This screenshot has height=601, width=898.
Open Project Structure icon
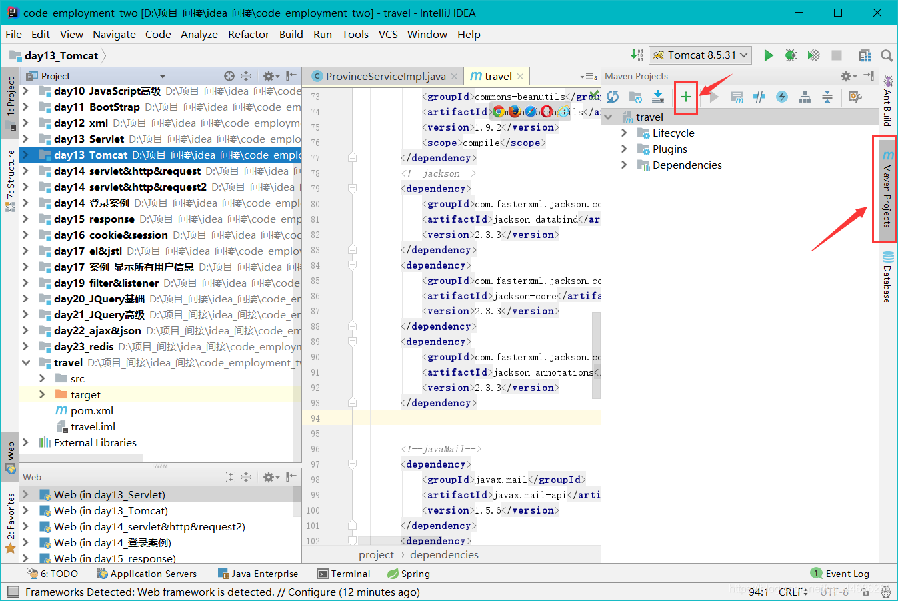pyautogui.click(x=865, y=55)
